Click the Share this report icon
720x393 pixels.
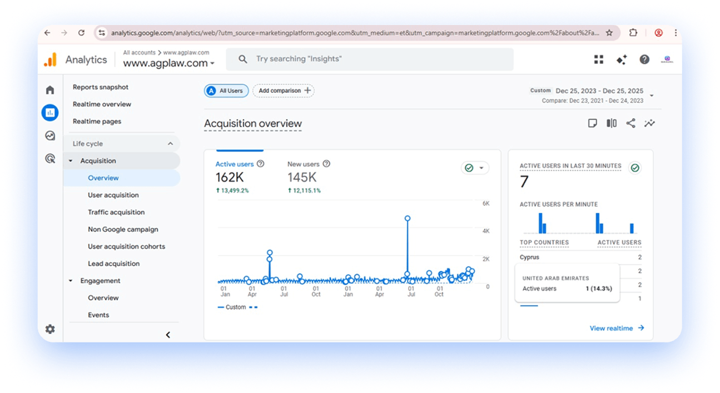click(630, 123)
